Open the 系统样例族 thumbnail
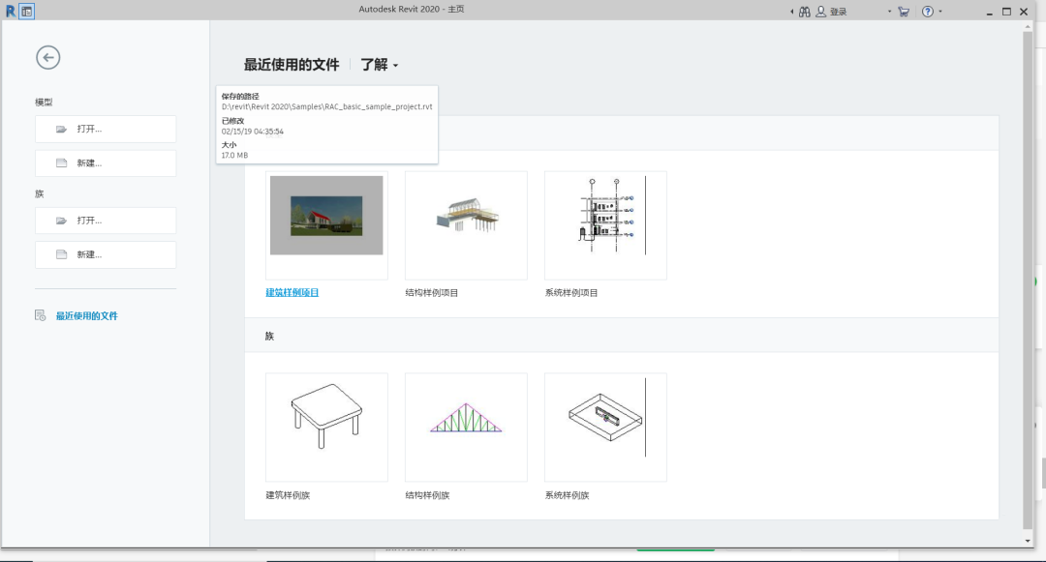Viewport: 1046px width, 562px height. (605, 427)
